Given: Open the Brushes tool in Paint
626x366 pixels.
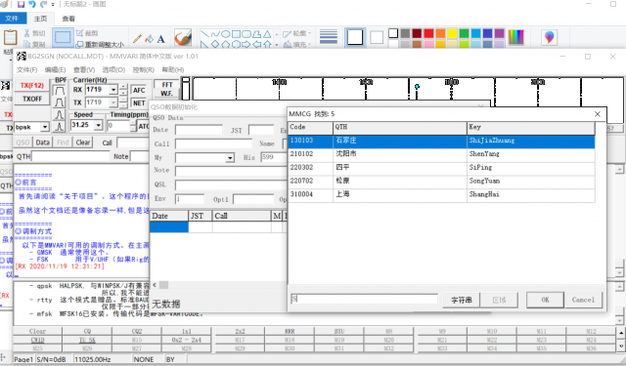Looking at the screenshot, I should point(183,38).
